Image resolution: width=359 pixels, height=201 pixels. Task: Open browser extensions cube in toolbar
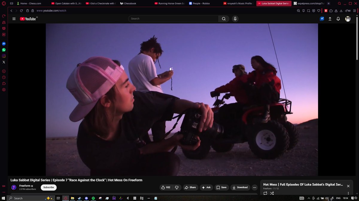(x=331, y=10)
